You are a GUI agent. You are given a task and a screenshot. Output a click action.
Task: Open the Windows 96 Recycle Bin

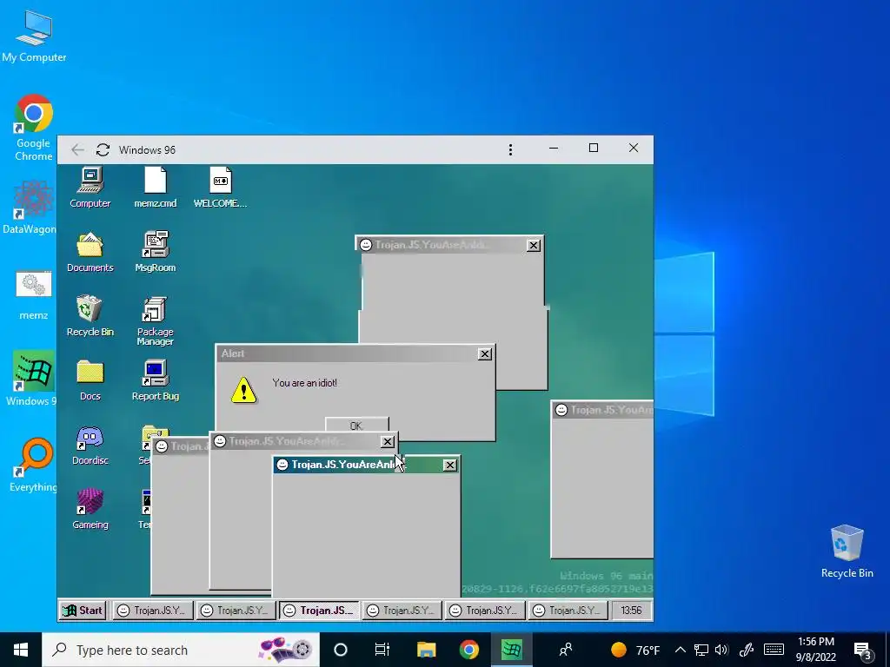click(90, 316)
